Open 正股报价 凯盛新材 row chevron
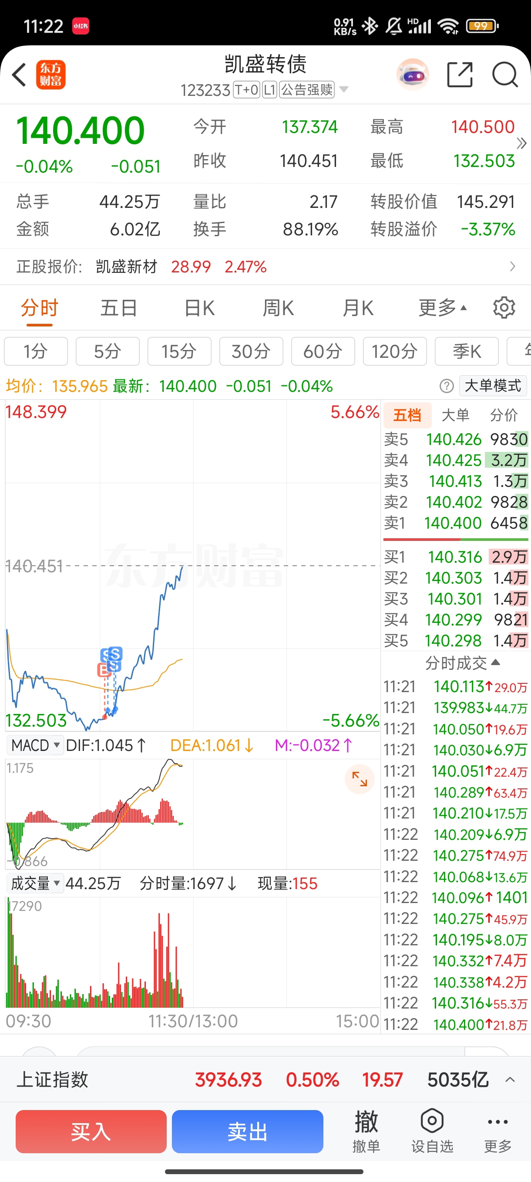 [x=512, y=267]
